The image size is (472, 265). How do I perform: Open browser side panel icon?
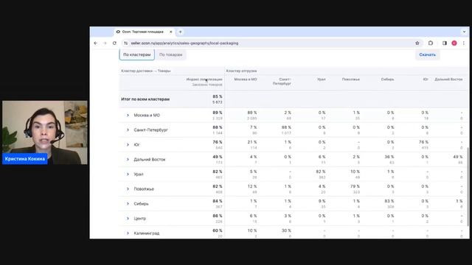444,43
